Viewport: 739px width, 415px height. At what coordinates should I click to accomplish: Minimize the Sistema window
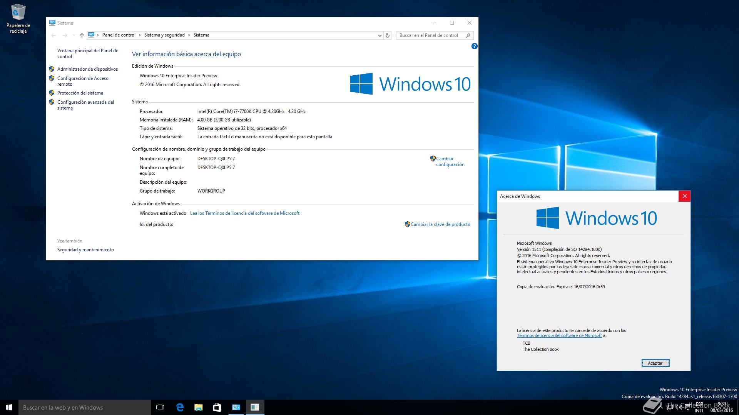click(x=434, y=23)
